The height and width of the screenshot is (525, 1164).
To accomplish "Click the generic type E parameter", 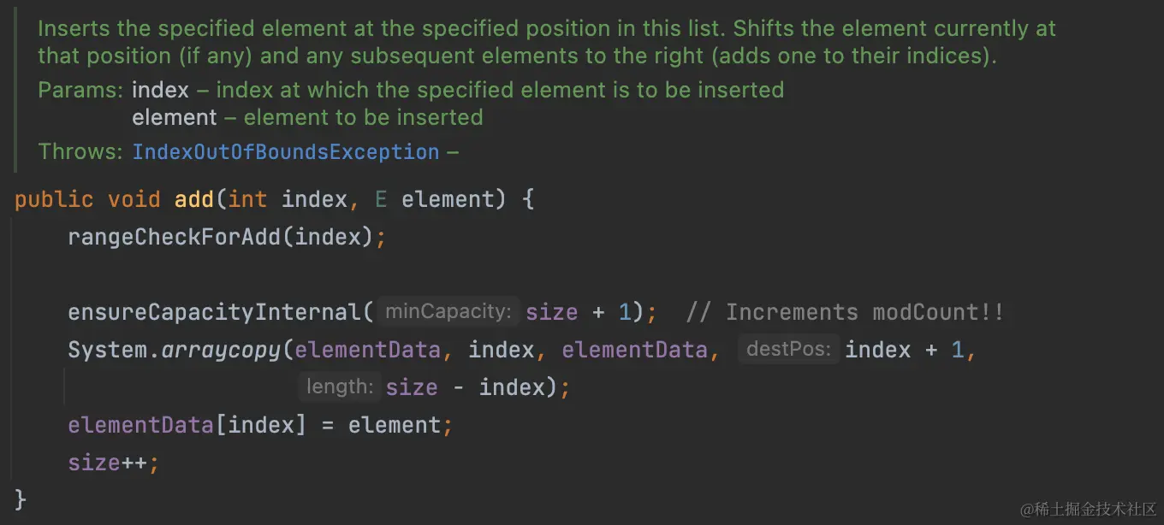I will [x=381, y=199].
